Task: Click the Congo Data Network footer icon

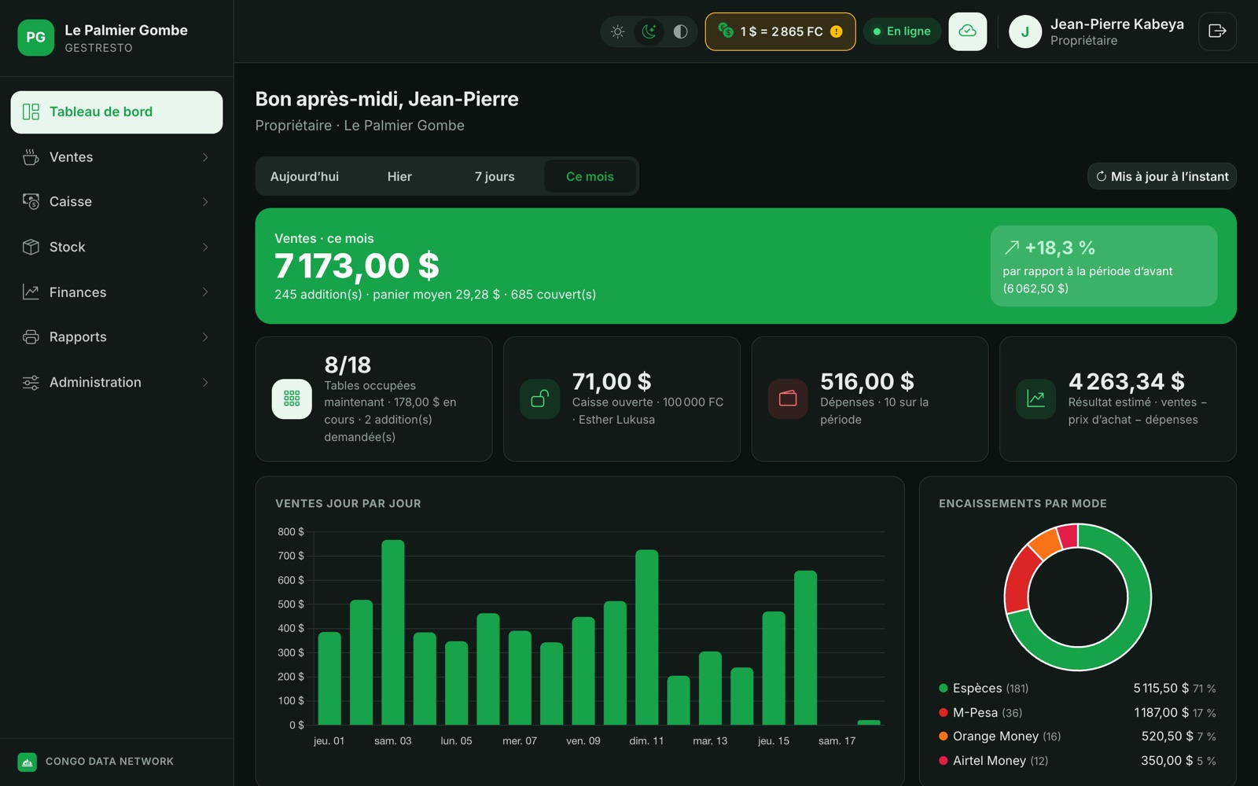Action: point(28,762)
